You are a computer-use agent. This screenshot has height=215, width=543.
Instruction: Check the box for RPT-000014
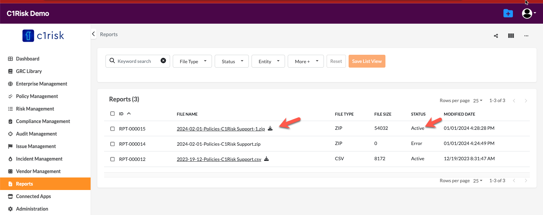[113, 144]
